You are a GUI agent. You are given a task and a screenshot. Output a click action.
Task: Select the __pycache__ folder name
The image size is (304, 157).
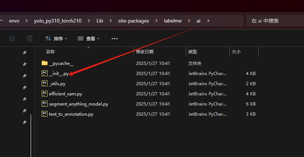click(x=61, y=63)
